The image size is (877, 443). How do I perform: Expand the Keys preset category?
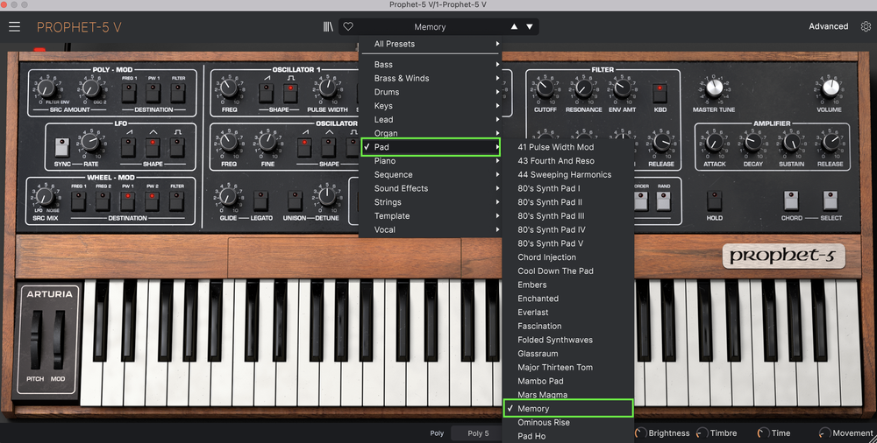point(430,106)
